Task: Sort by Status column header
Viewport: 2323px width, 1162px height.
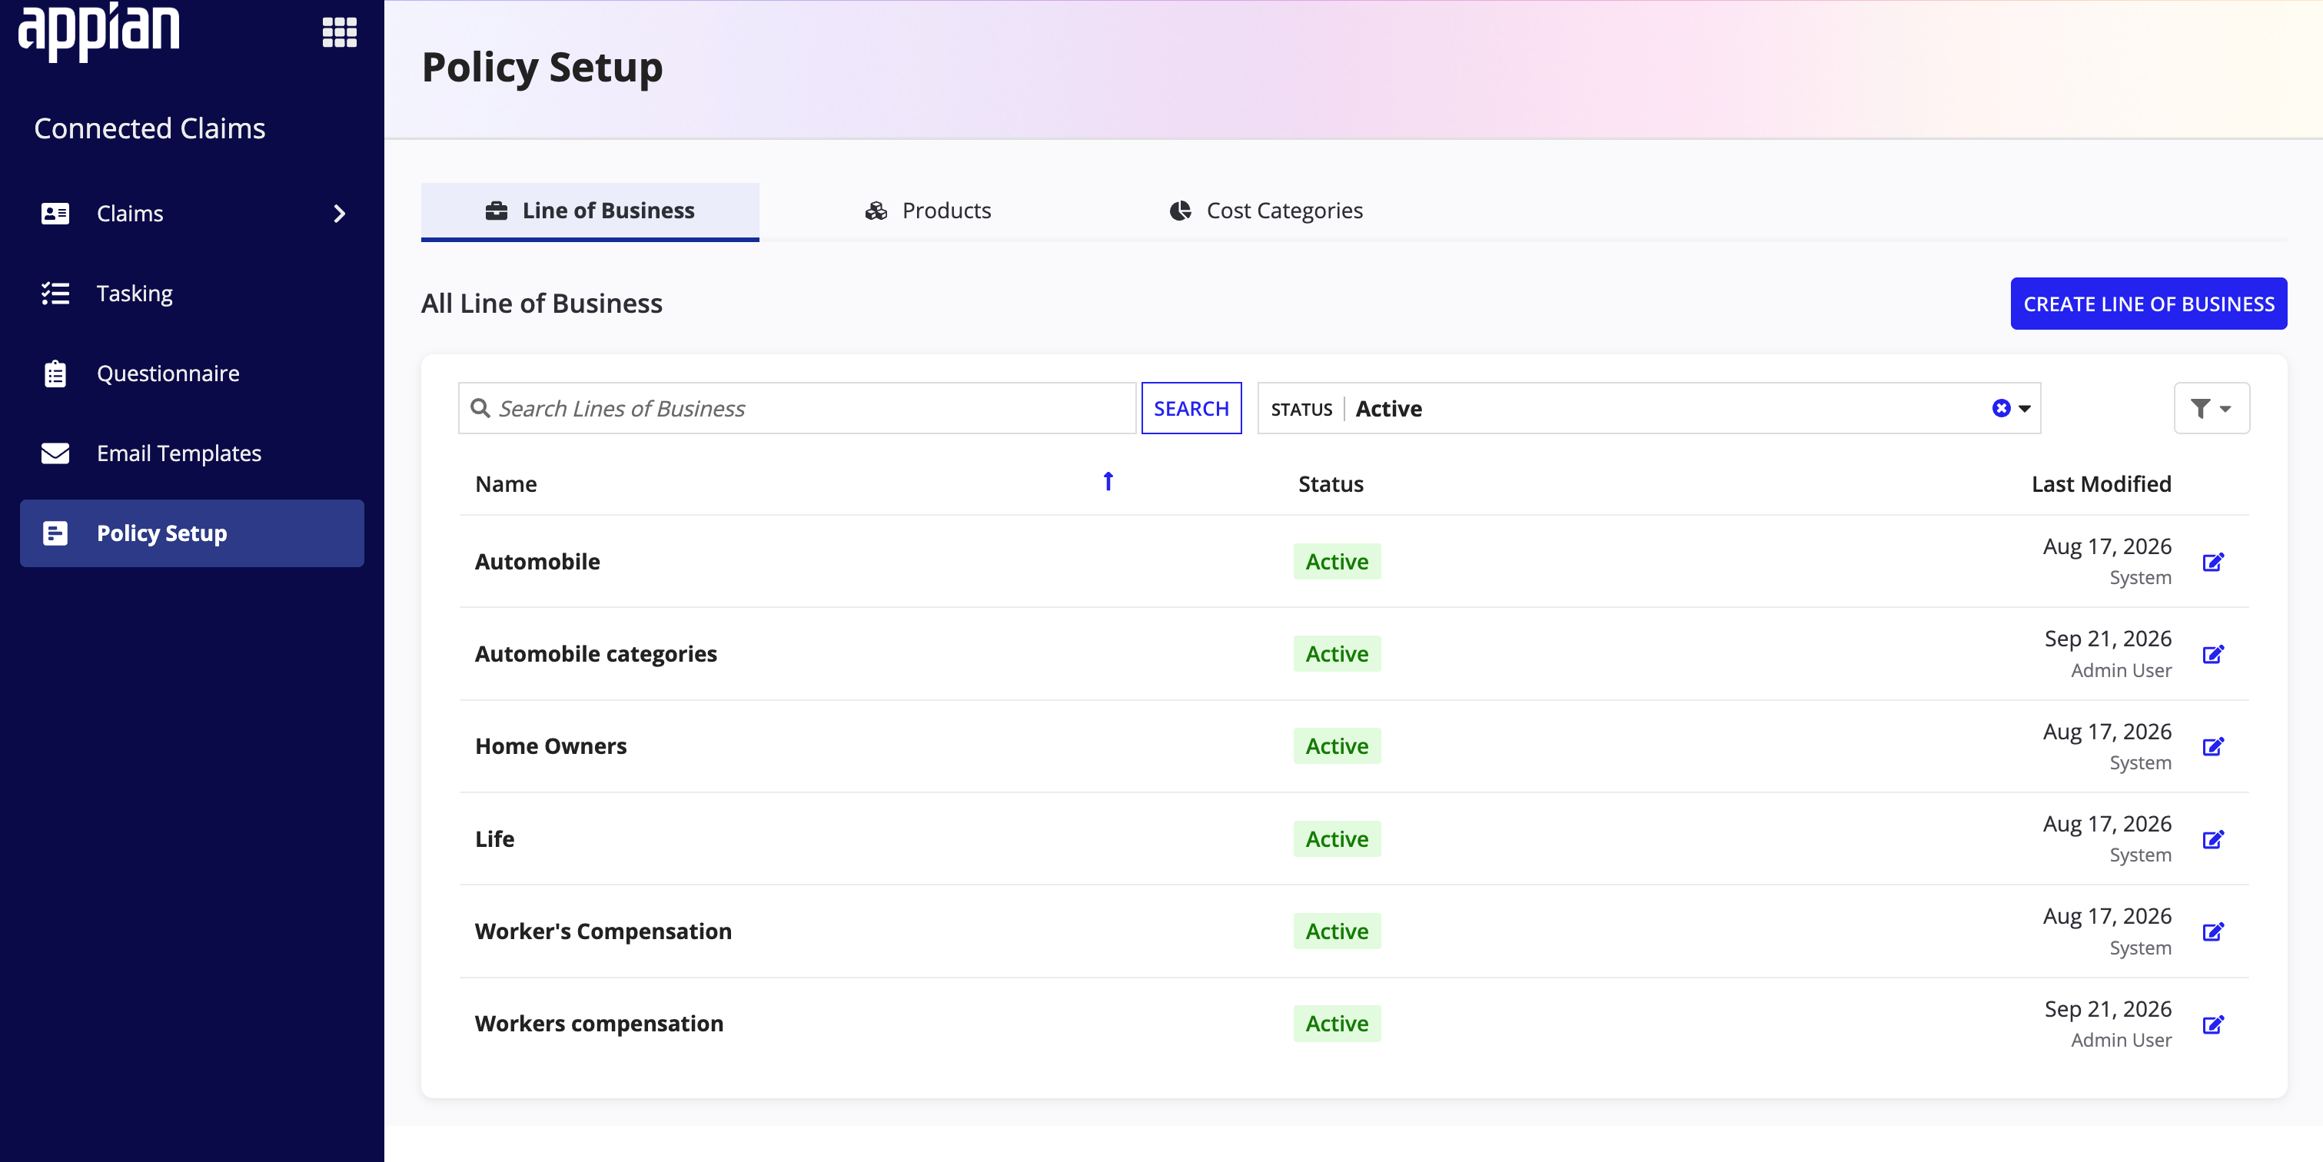Action: (1330, 484)
